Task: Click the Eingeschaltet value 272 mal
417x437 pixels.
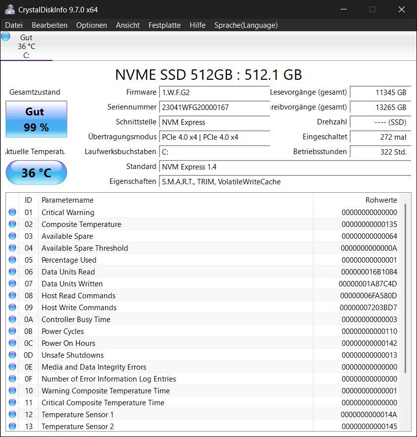Action: click(x=380, y=137)
